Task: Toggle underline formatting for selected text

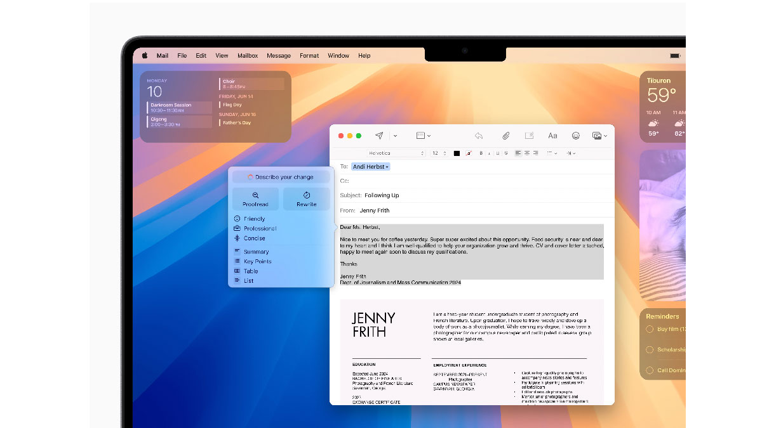Action: tap(499, 153)
